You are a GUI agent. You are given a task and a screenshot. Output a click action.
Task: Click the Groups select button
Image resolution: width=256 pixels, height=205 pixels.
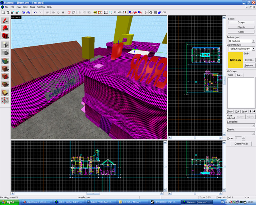(241, 22)
